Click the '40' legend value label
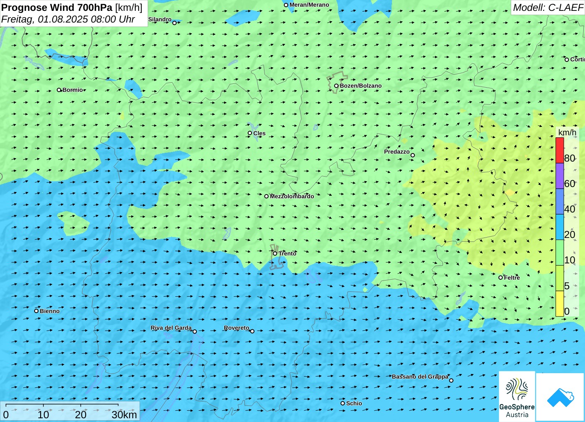The height and width of the screenshot is (422, 585). pyautogui.click(x=570, y=209)
